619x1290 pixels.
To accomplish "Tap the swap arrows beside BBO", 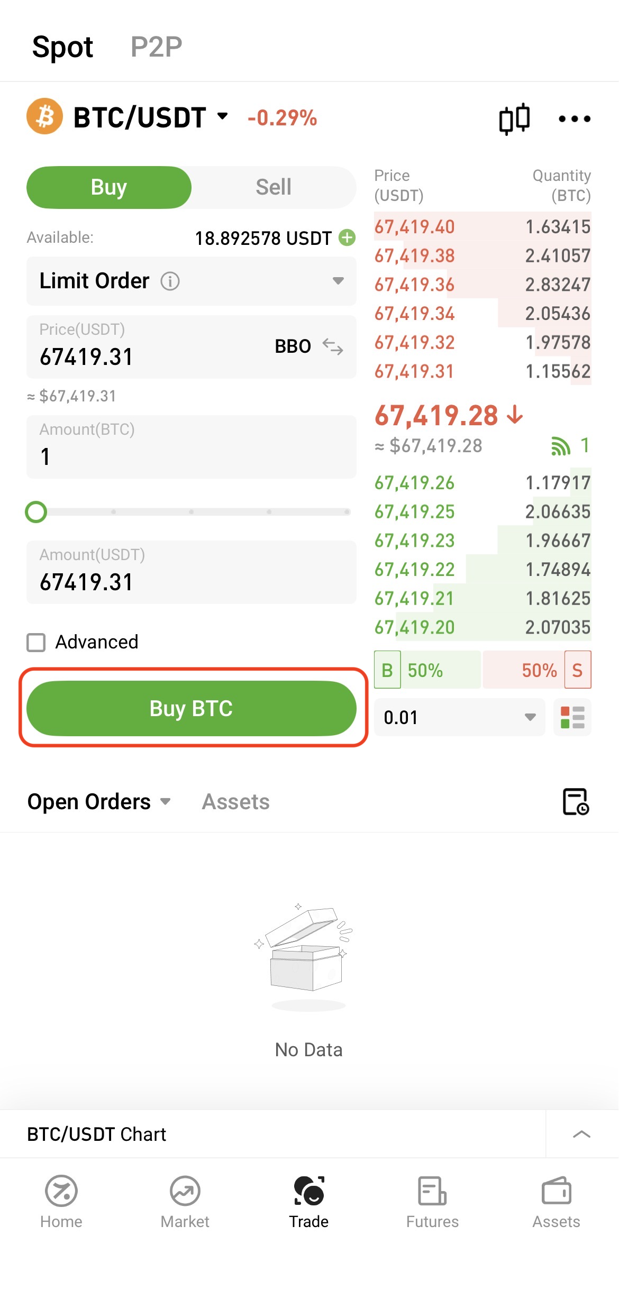I will (333, 346).
